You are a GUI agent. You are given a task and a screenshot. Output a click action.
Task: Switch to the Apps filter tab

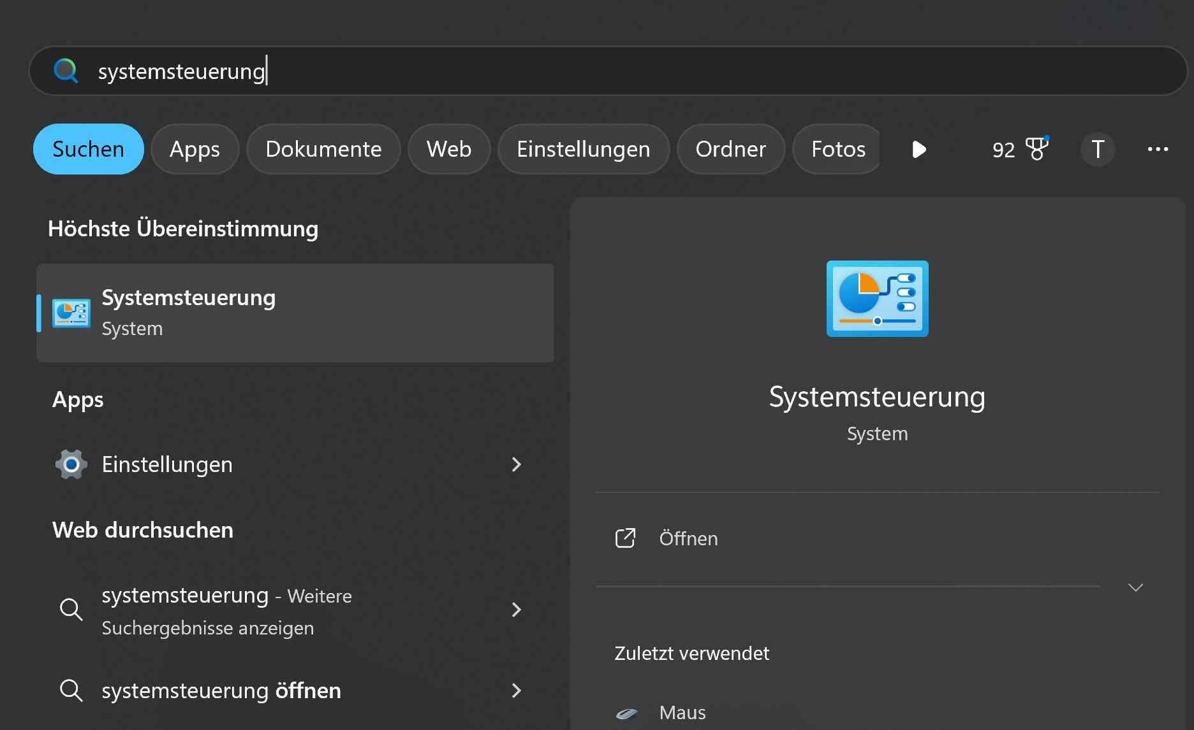[x=195, y=149]
